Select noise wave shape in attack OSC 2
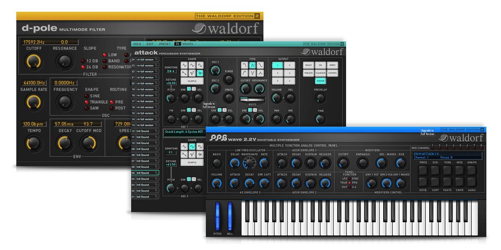The image size is (501, 250). pyautogui.click(x=200, y=155)
